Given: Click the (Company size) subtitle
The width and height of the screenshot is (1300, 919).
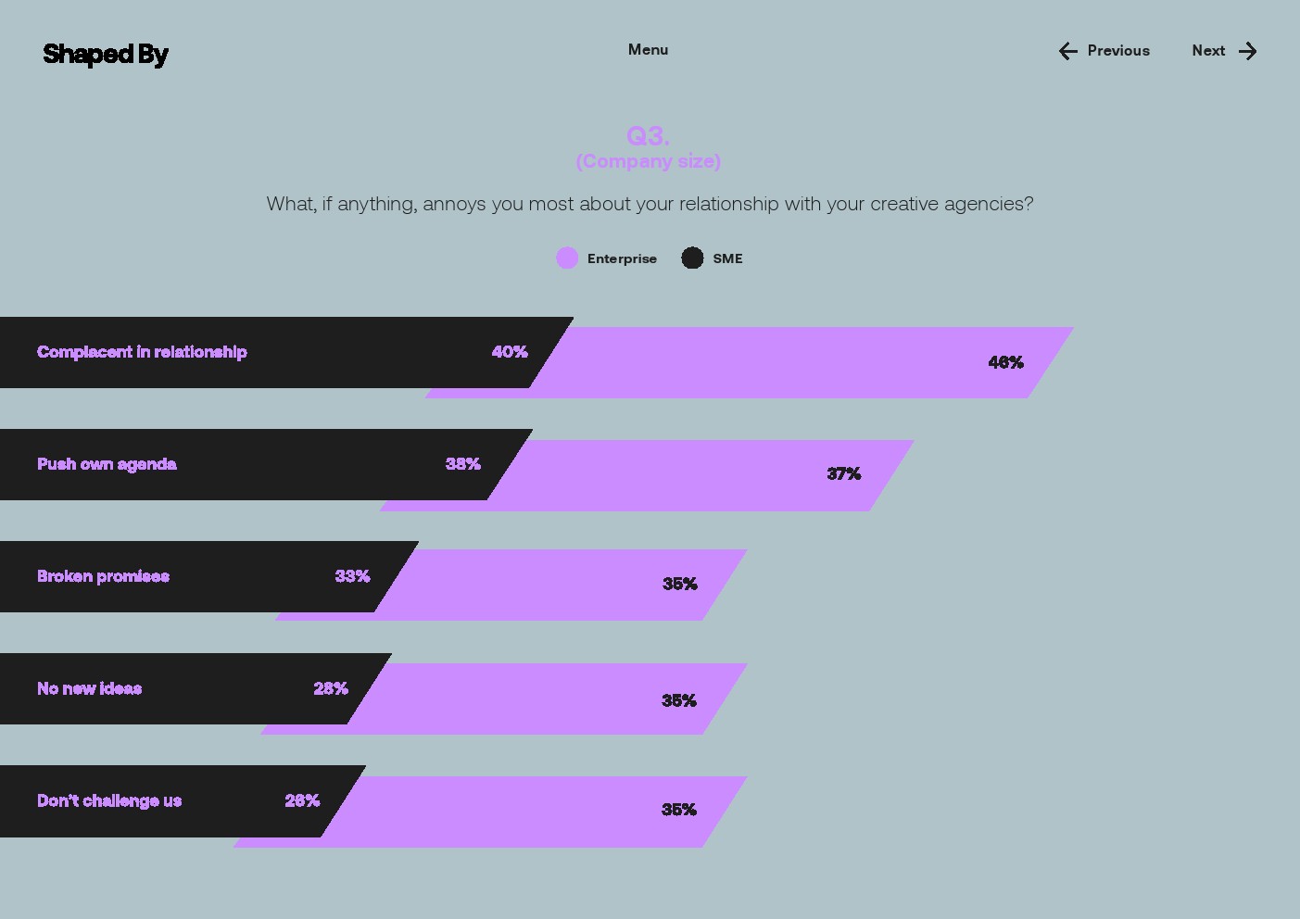Looking at the screenshot, I should pos(648,161).
